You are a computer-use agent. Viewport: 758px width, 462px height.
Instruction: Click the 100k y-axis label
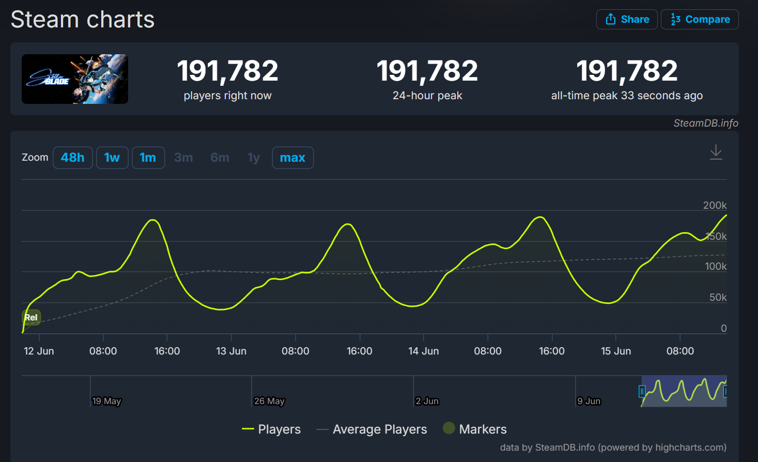(x=716, y=266)
